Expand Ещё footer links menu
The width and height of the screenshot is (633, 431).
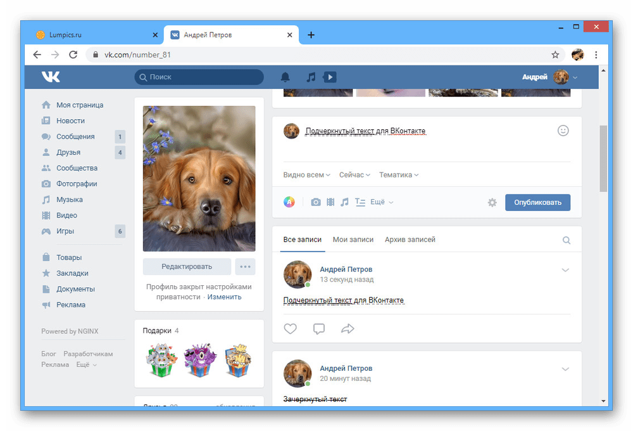tap(86, 364)
